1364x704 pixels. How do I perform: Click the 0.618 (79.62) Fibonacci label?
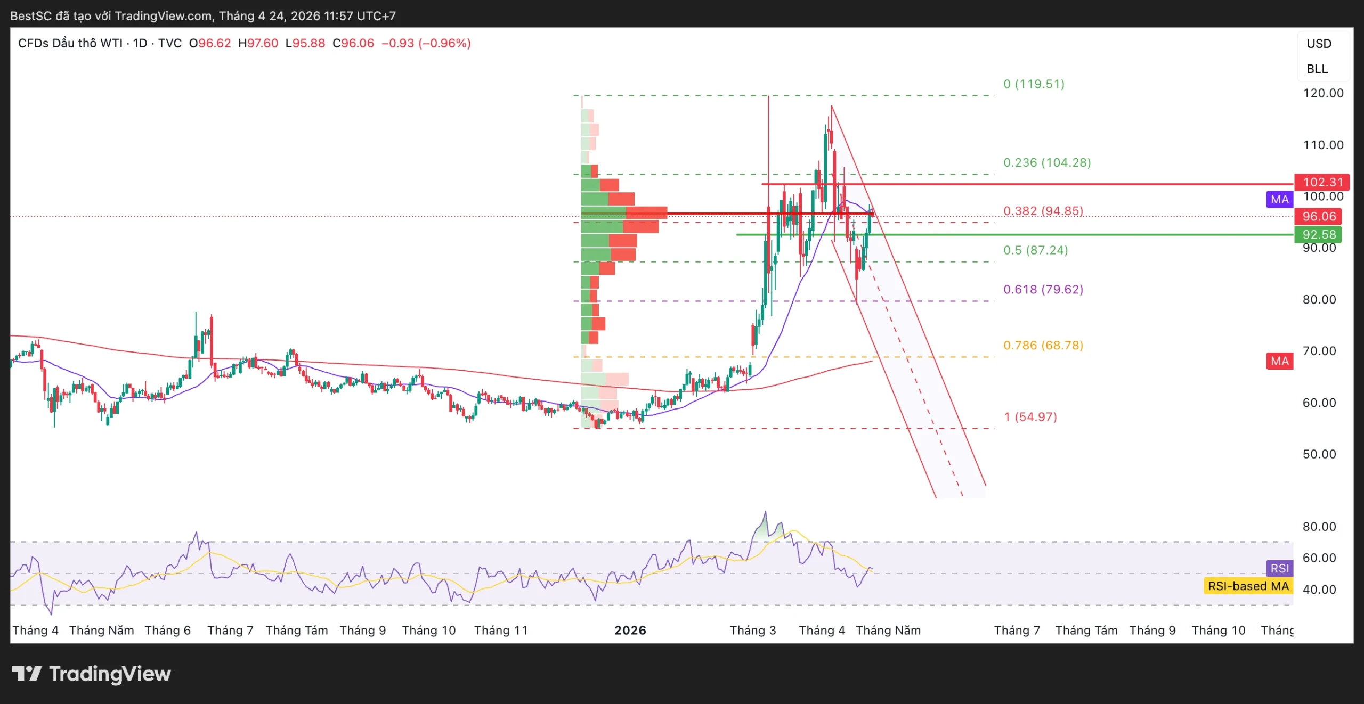point(1043,289)
